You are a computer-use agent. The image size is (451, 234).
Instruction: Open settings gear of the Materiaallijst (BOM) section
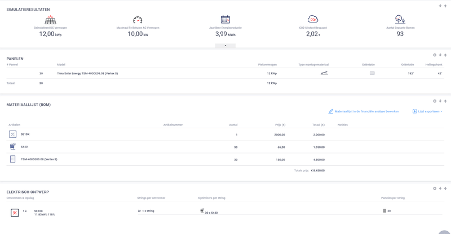[435, 101]
